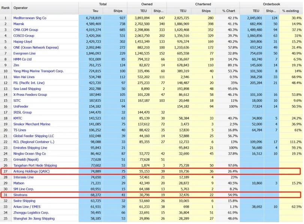Screen dimensions: 304x224
Task: Select Matson orderbook TEU 10,860
Action: [x=257, y=183]
